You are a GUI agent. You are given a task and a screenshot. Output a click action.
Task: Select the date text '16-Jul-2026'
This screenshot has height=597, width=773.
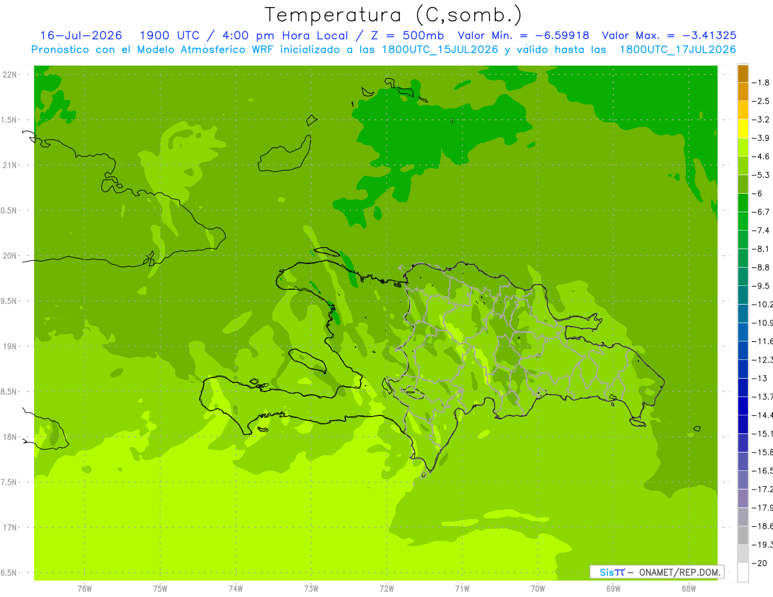tap(81, 35)
